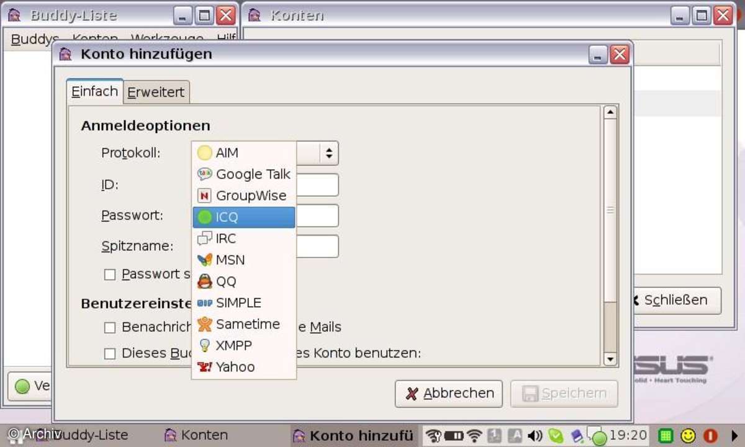This screenshot has height=447, width=745.
Task: Pick Google Talk in the protocol list
Action: click(x=243, y=174)
